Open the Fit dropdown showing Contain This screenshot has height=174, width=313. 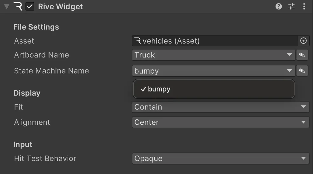click(x=220, y=107)
